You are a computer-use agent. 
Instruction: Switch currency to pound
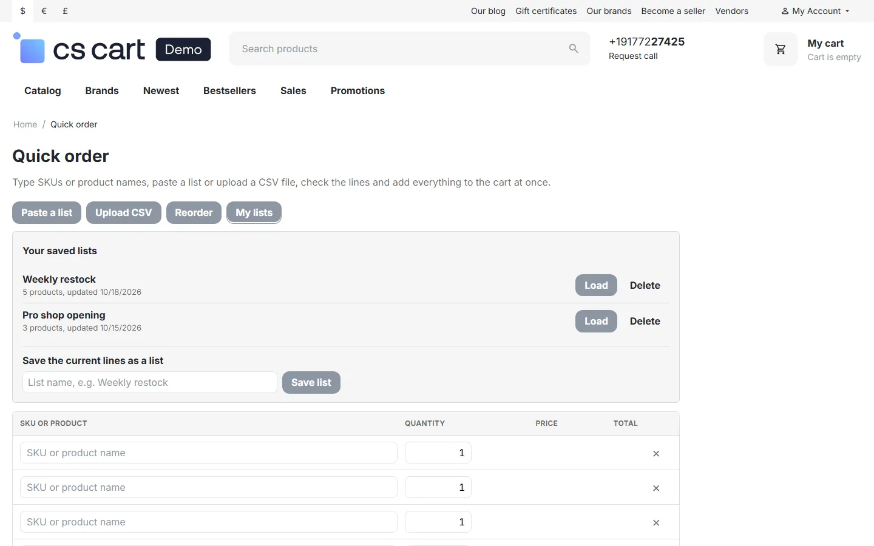(66, 11)
